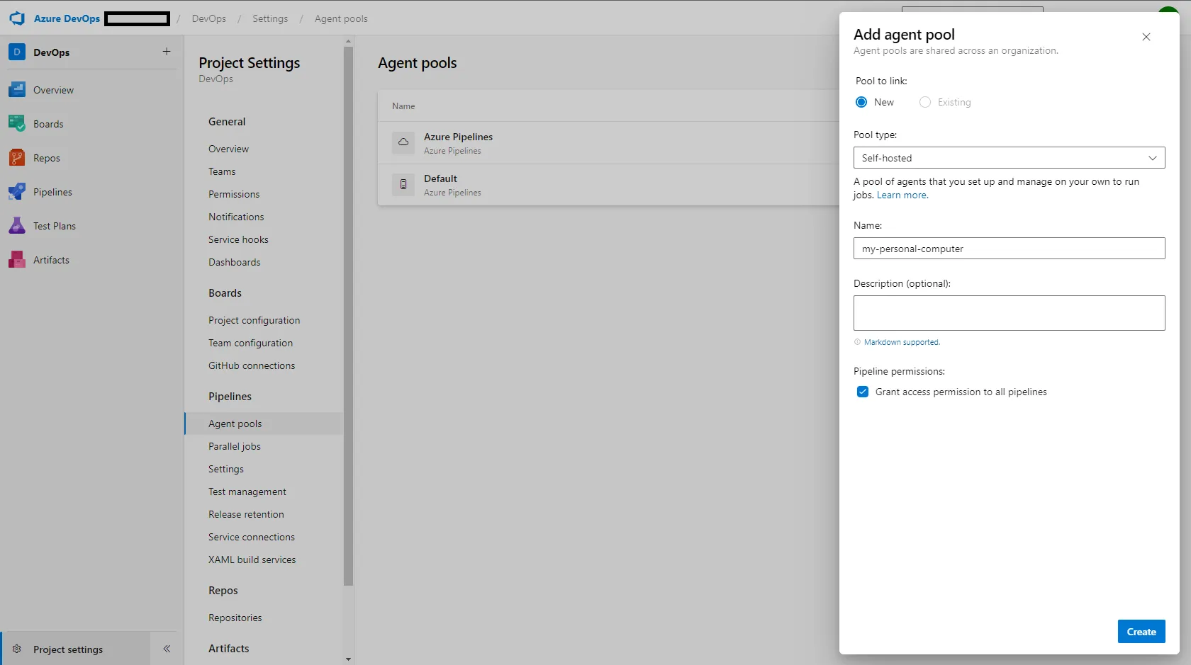Open the Artifacts hub icon

tap(17, 260)
